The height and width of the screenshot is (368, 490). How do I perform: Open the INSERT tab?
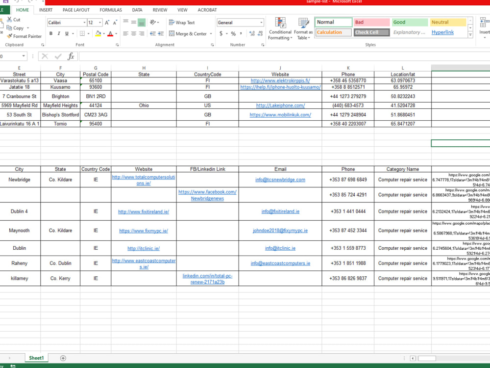(46, 10)
